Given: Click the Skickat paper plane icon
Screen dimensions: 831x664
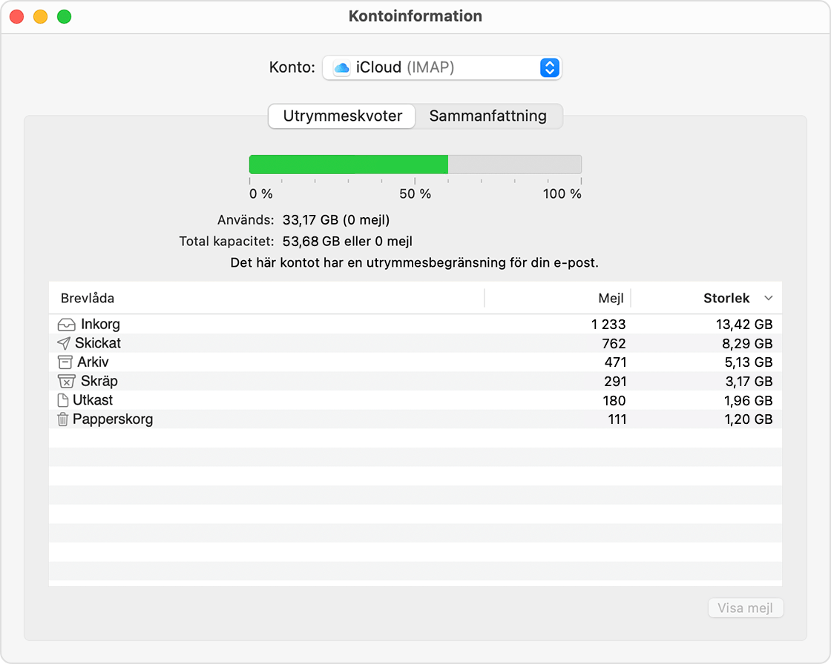Looking at the screenshot, I should pos(64,344).
